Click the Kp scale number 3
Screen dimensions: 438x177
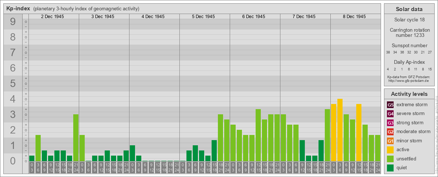(13, 114)
